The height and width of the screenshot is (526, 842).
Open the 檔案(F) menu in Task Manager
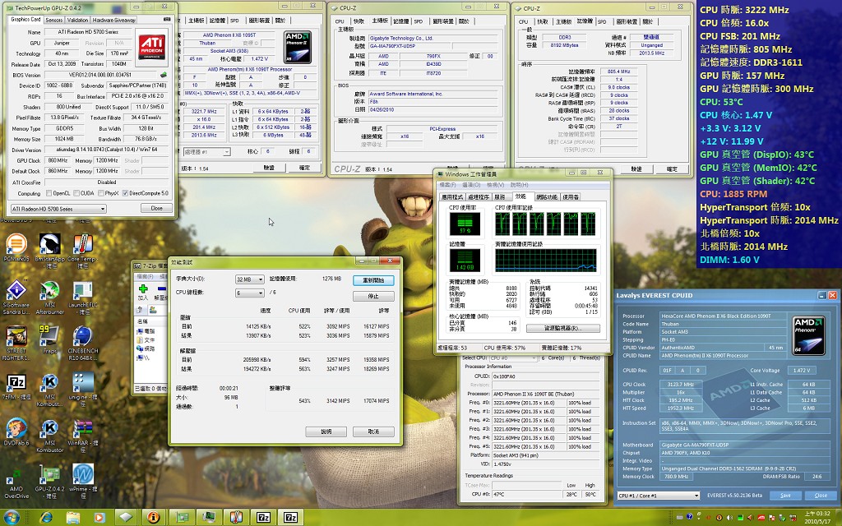pos(446,185)
